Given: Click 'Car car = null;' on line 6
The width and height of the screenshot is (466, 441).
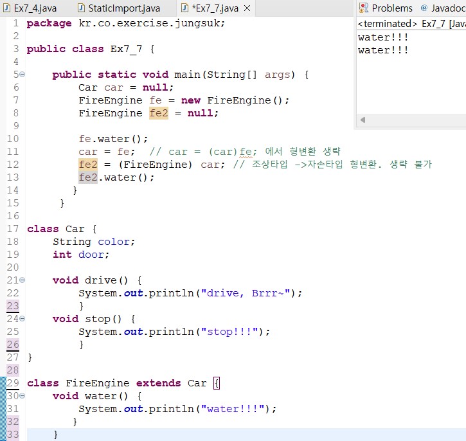Looking at the screenshot, I should pos(126,87).
